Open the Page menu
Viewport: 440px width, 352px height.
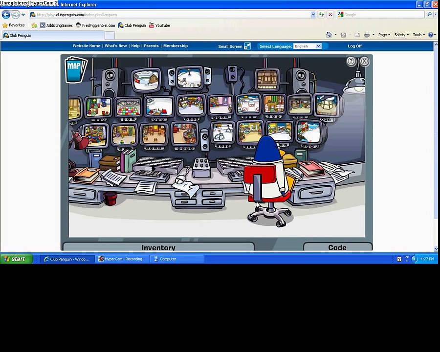384,35
